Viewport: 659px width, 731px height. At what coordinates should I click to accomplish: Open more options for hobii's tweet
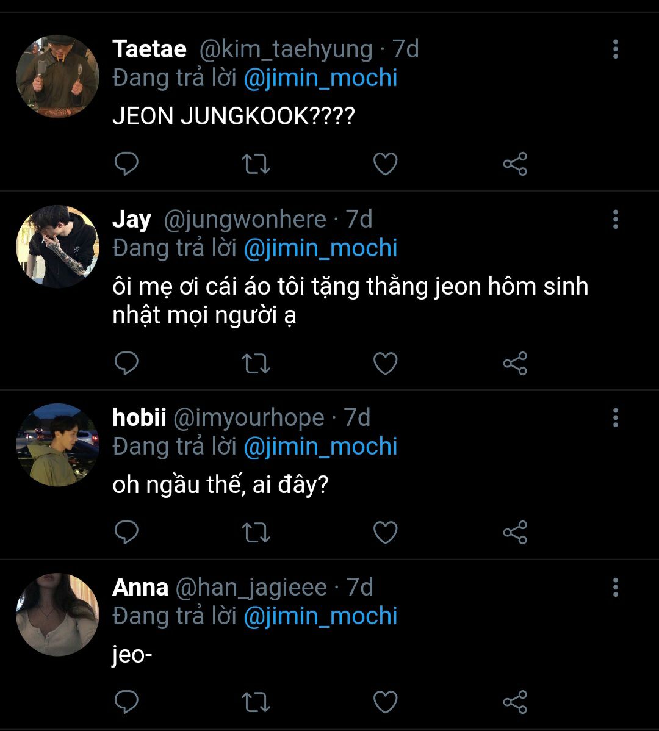[616, 418]
